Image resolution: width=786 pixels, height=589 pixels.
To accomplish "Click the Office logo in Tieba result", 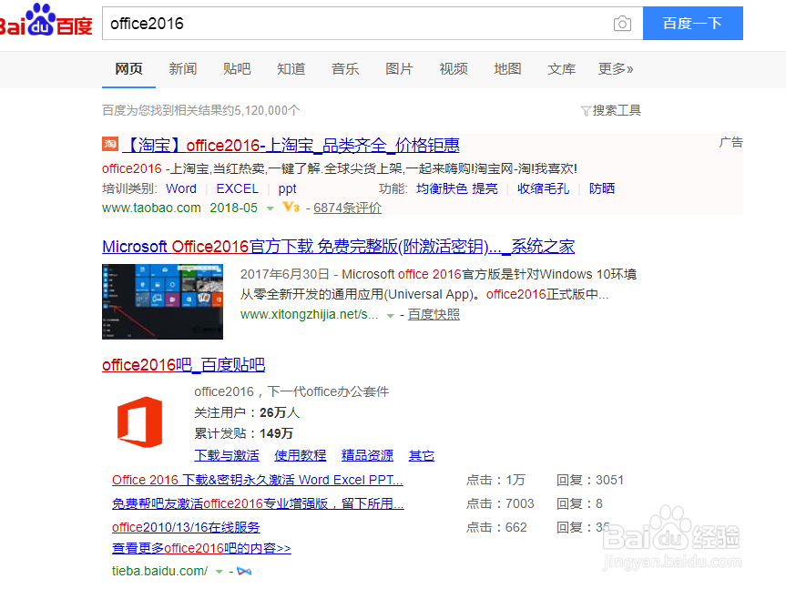I will (x=140, y=421).
